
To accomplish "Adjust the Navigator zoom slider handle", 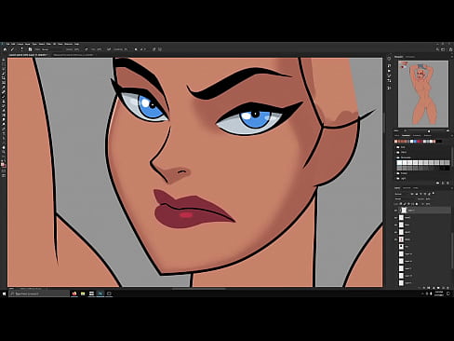I will (429, 131).
